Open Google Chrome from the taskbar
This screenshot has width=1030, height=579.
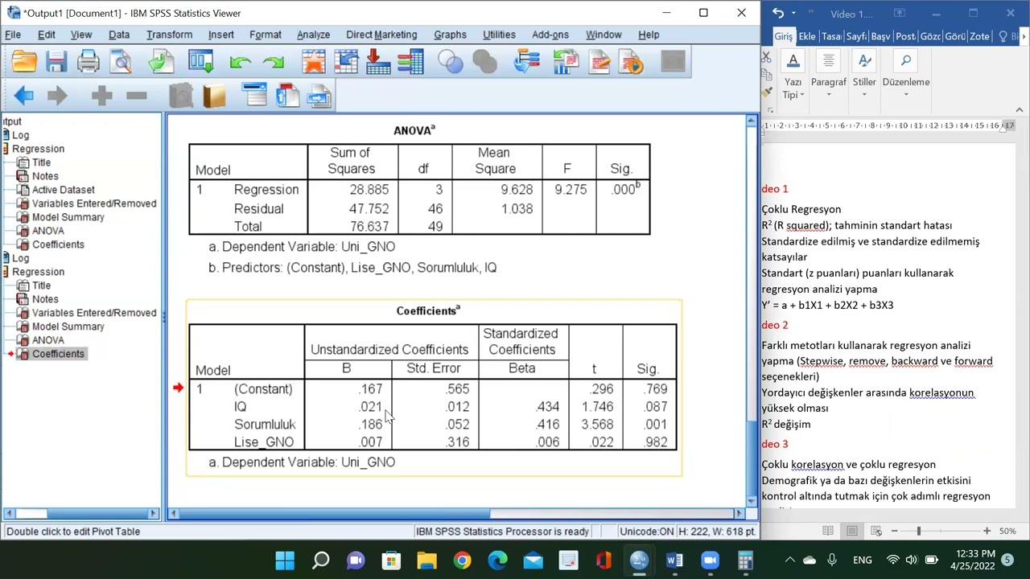coord(462,560)
